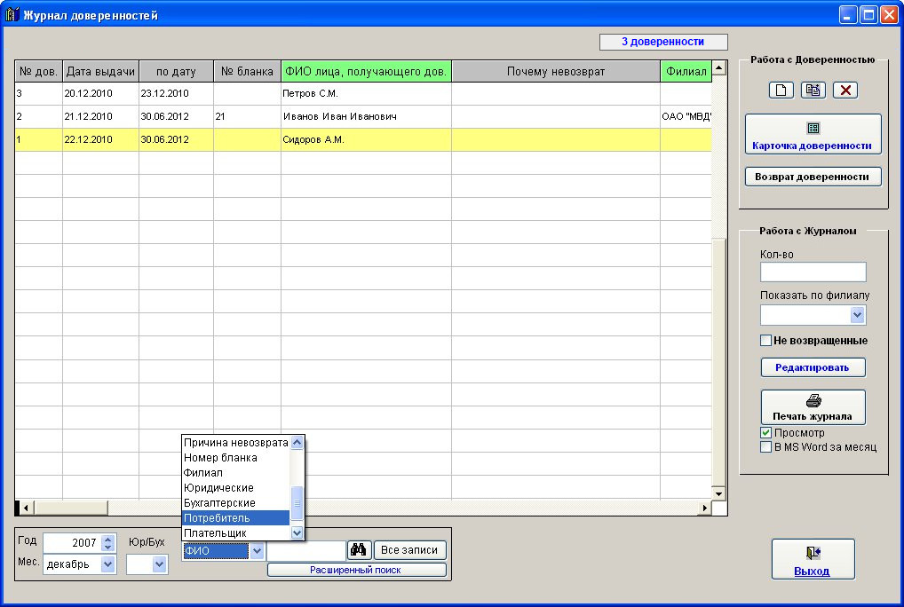The width and height of the screenshot is (904, 607).
Task: Sort by № дов. column header
Action: (x=38, y=71)
